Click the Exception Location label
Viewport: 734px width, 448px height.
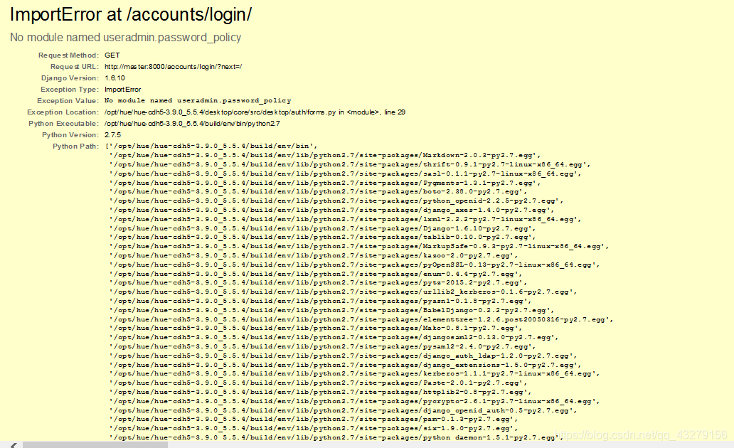tap(63, 112)
